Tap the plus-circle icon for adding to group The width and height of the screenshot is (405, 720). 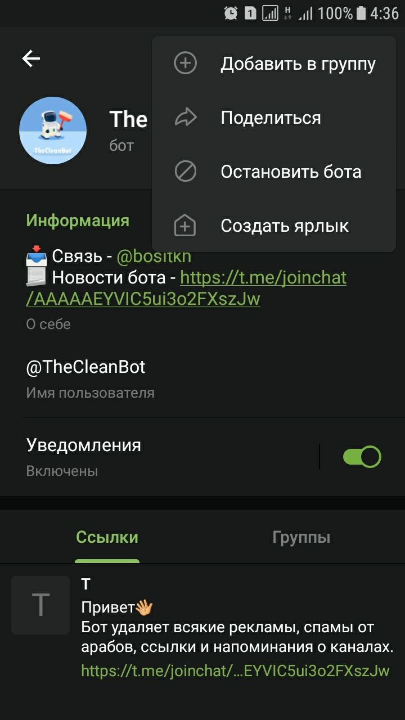(x=185, y=63)
